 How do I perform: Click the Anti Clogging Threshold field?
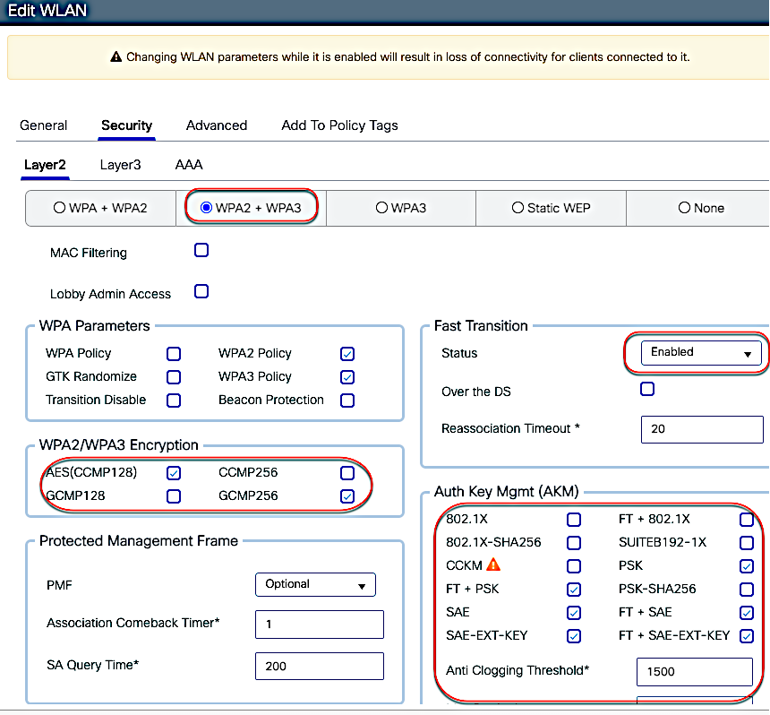point(695,672)
